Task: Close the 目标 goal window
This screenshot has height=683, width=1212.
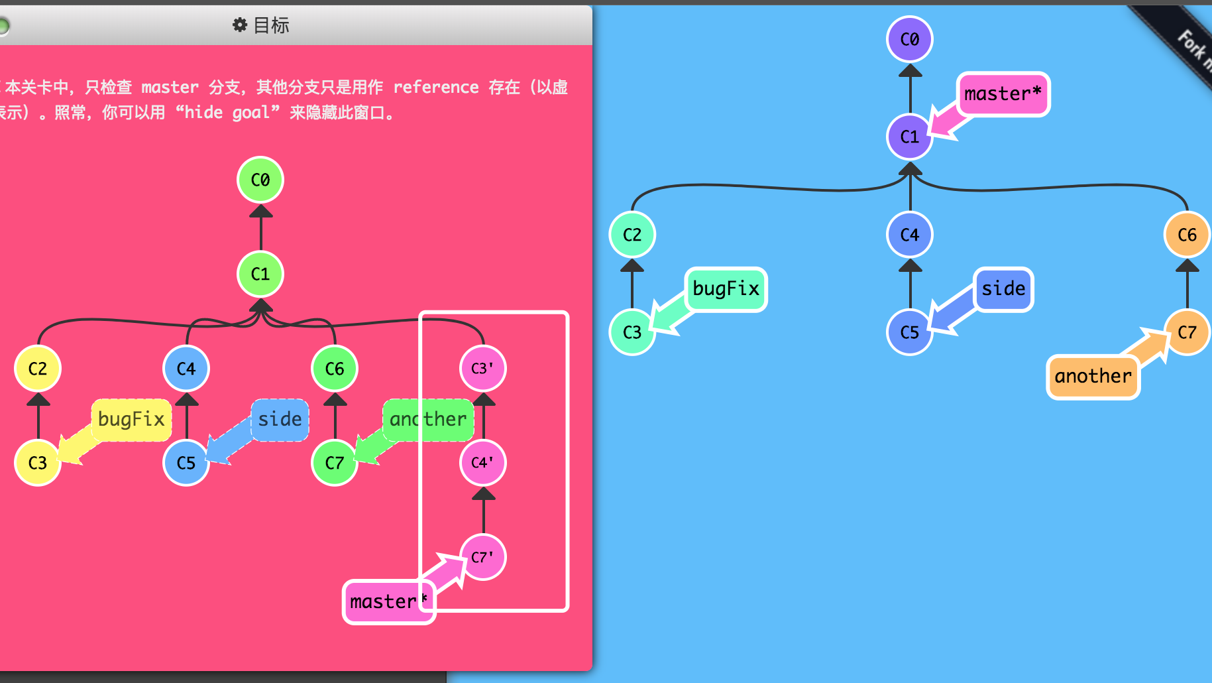Action: [x=5, y=25]
